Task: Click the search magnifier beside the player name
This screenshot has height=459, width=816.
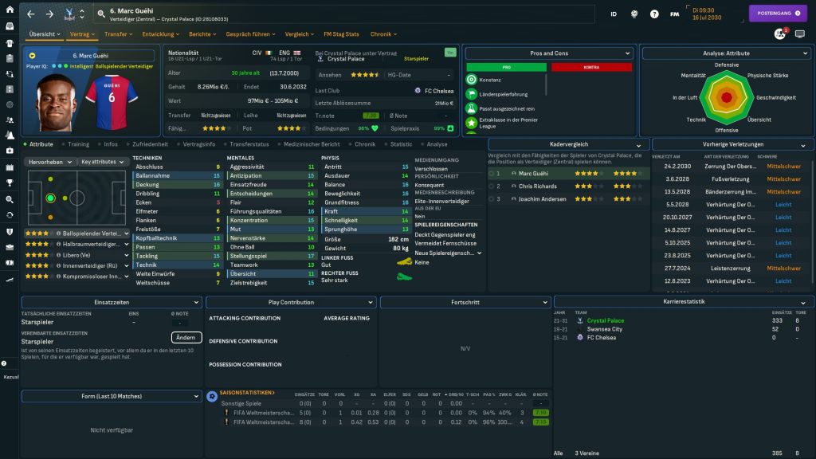Action: (101, 14)
